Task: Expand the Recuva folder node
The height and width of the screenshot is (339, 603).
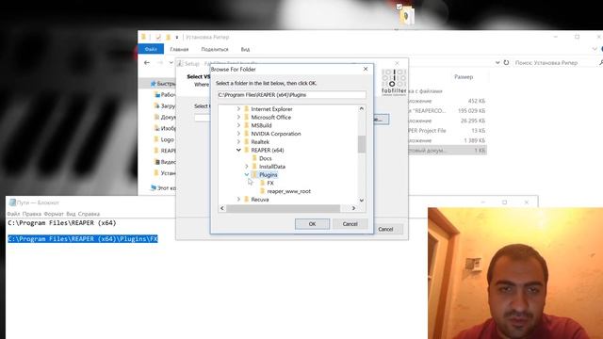Action: (238, 199)
